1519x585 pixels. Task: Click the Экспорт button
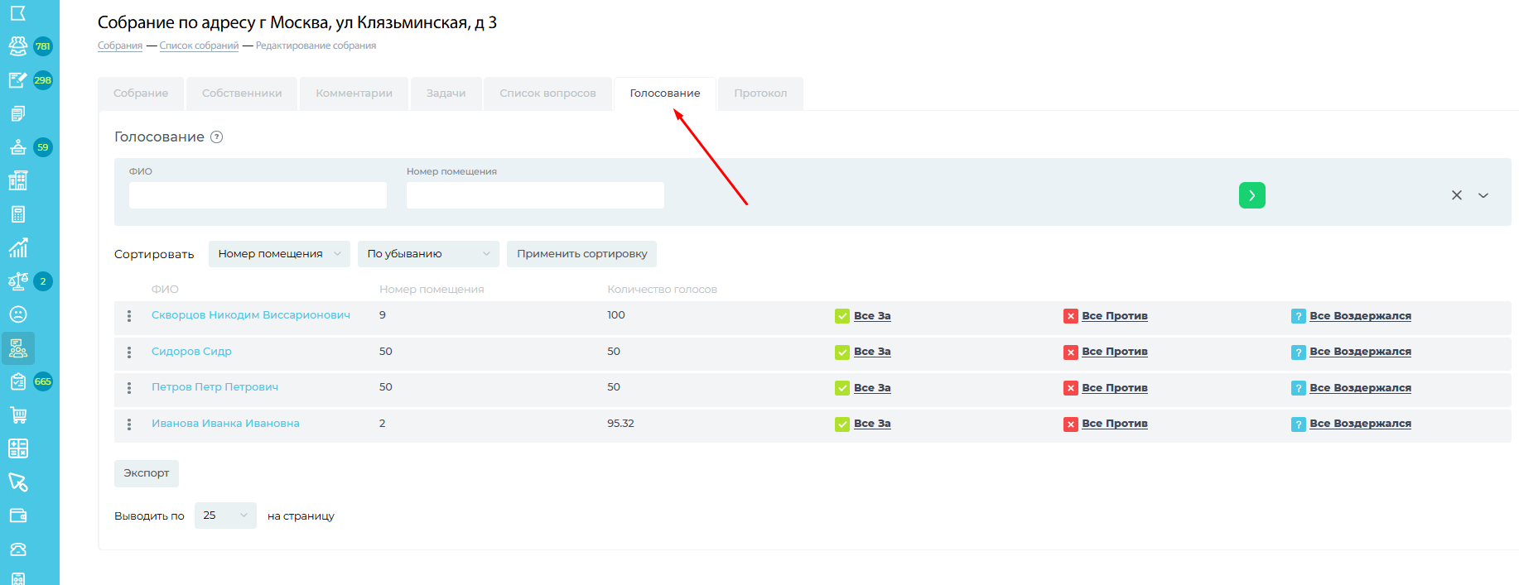147,473
